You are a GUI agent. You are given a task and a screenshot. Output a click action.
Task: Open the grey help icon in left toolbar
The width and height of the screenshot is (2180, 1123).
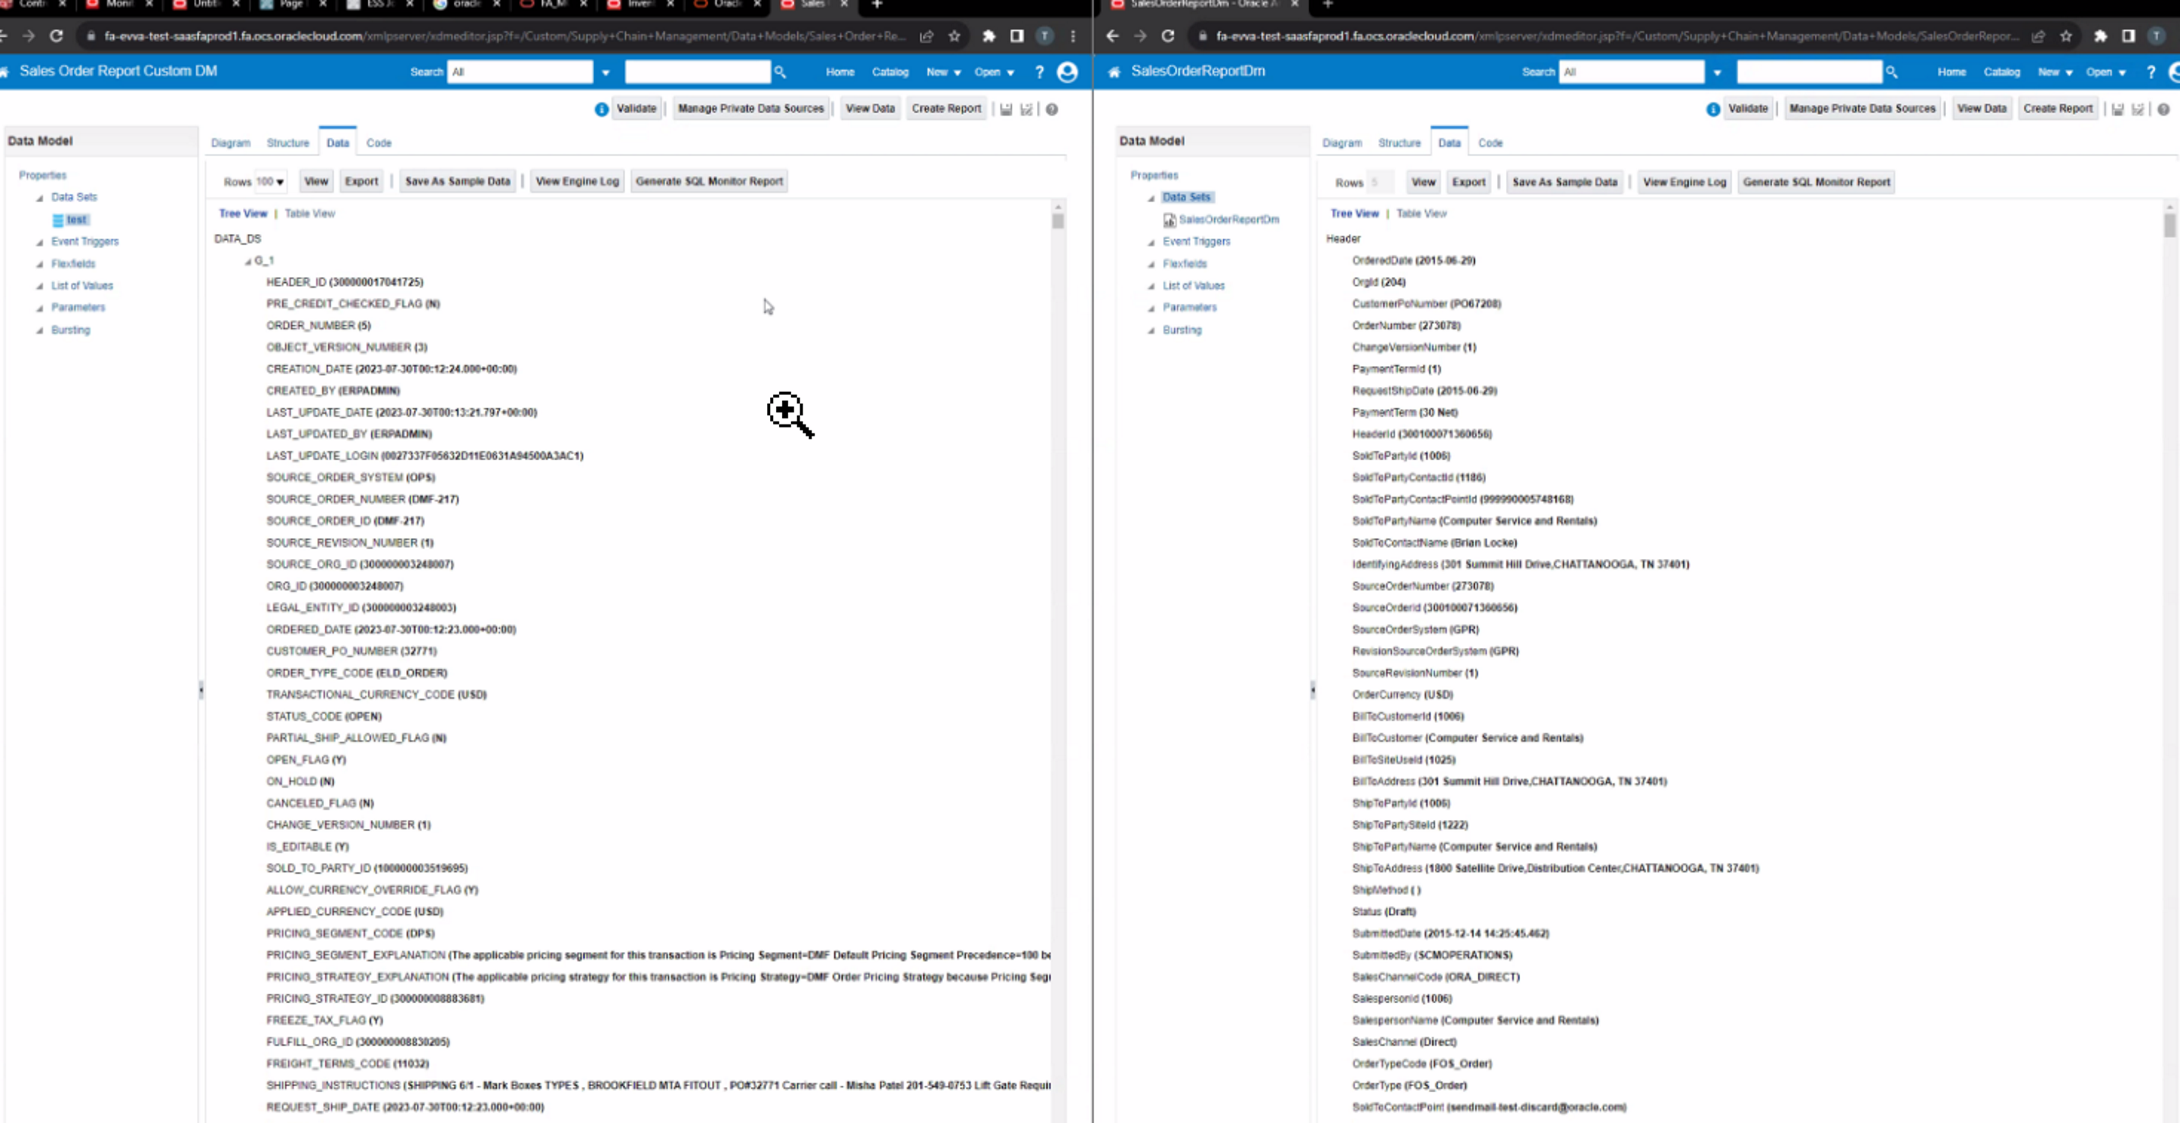click(1051, 109)
